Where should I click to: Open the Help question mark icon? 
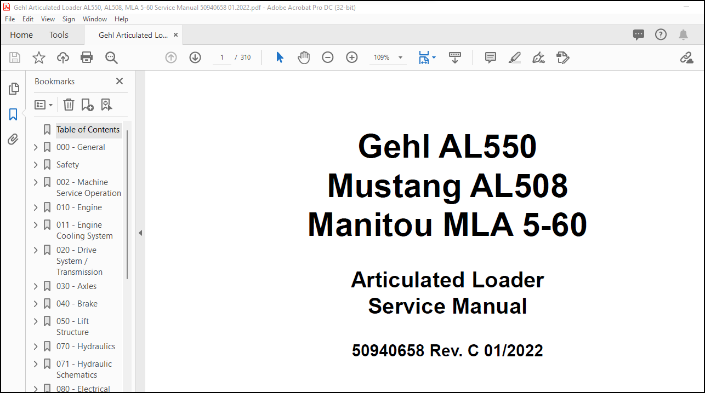pyautogui.click(x=661, y=34)
